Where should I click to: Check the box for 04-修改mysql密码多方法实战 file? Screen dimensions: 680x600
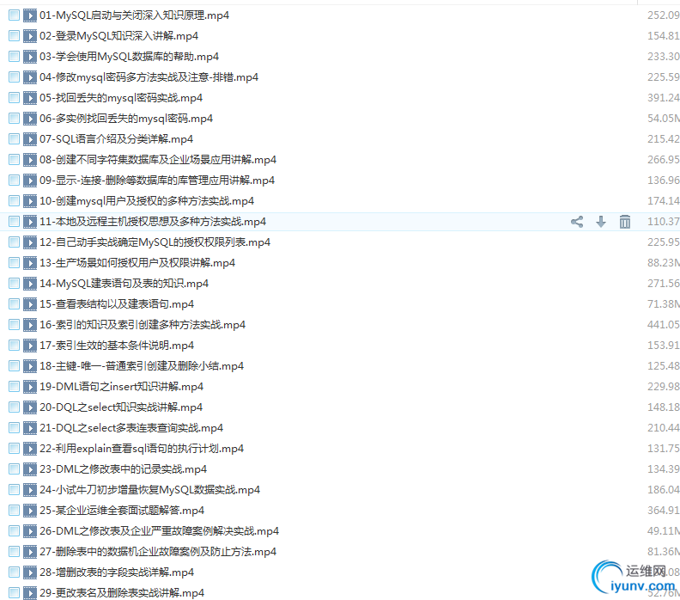[x=14, y=77]
